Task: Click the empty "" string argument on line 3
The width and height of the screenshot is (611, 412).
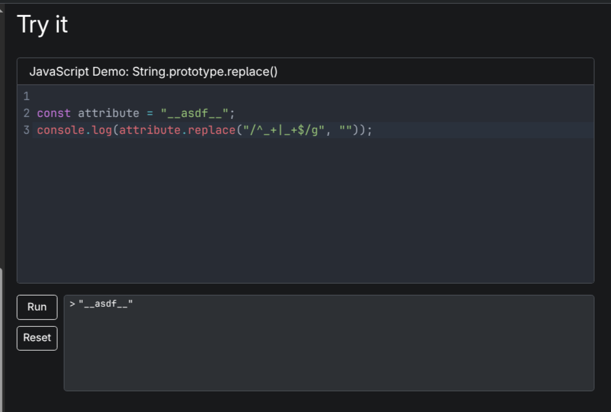Action: 345,130
